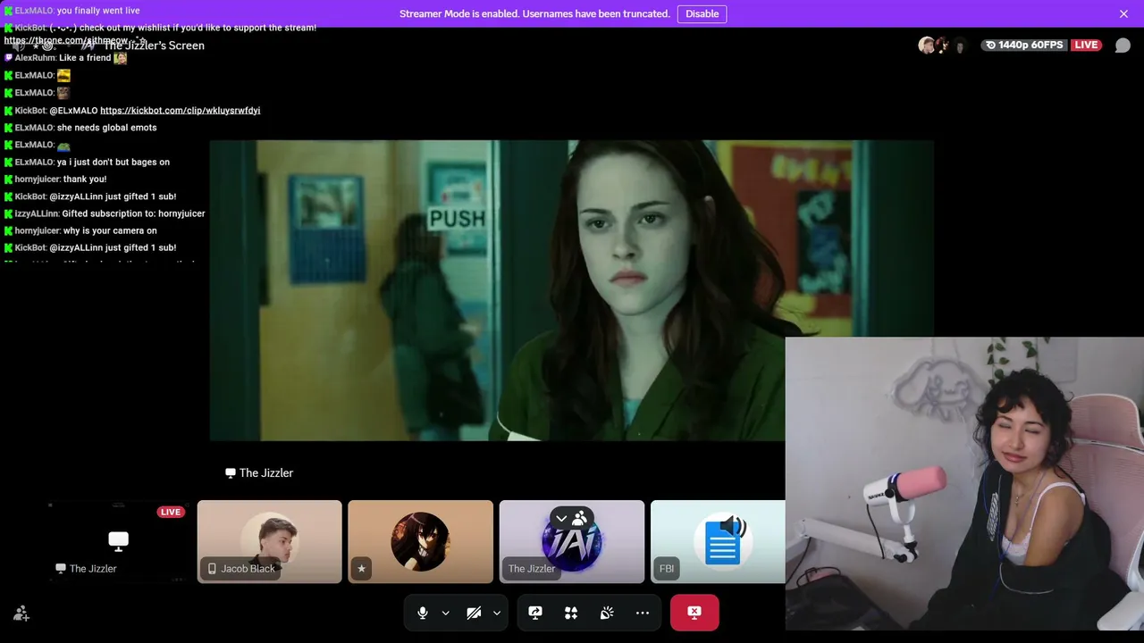Viewport: 1144px width, 643px height.
Task: Mute the microphone in the call controls
Action: coord(423,613)
